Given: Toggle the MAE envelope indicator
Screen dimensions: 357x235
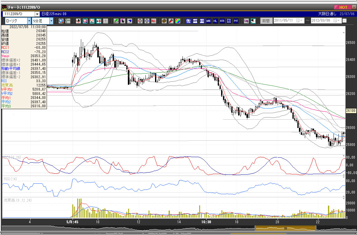Looking at the screenshot, I should tap(209, 21).
